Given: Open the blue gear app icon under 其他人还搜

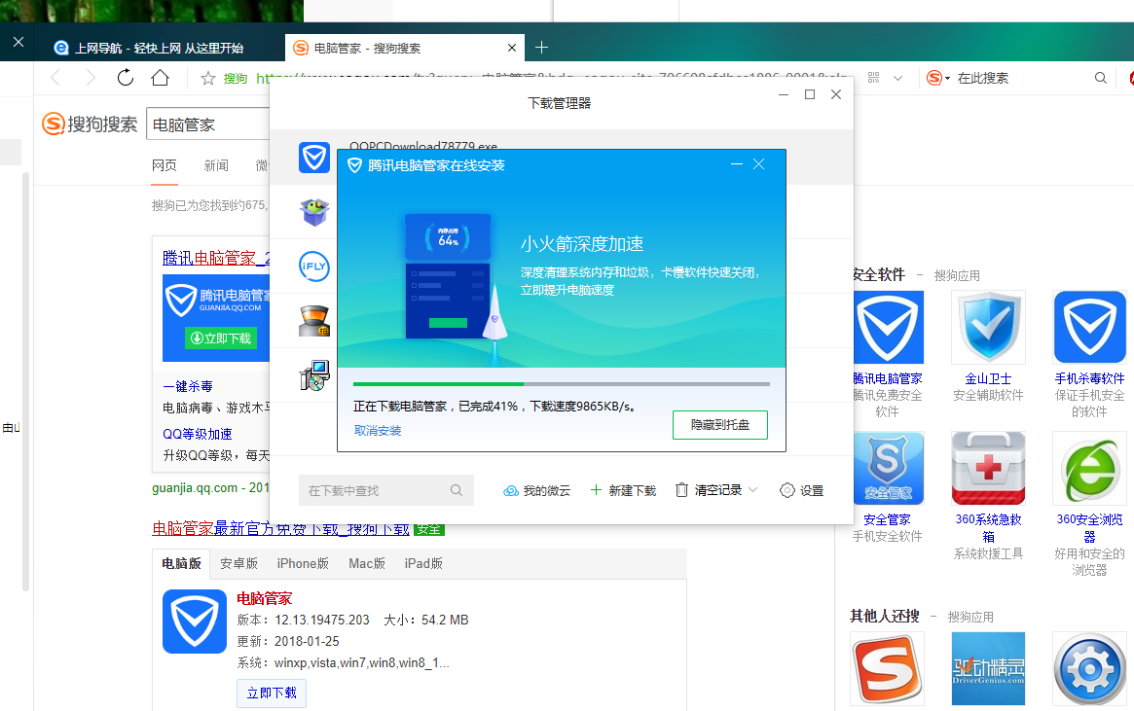Looking at the screenshot, I should tap(1089, 668).
